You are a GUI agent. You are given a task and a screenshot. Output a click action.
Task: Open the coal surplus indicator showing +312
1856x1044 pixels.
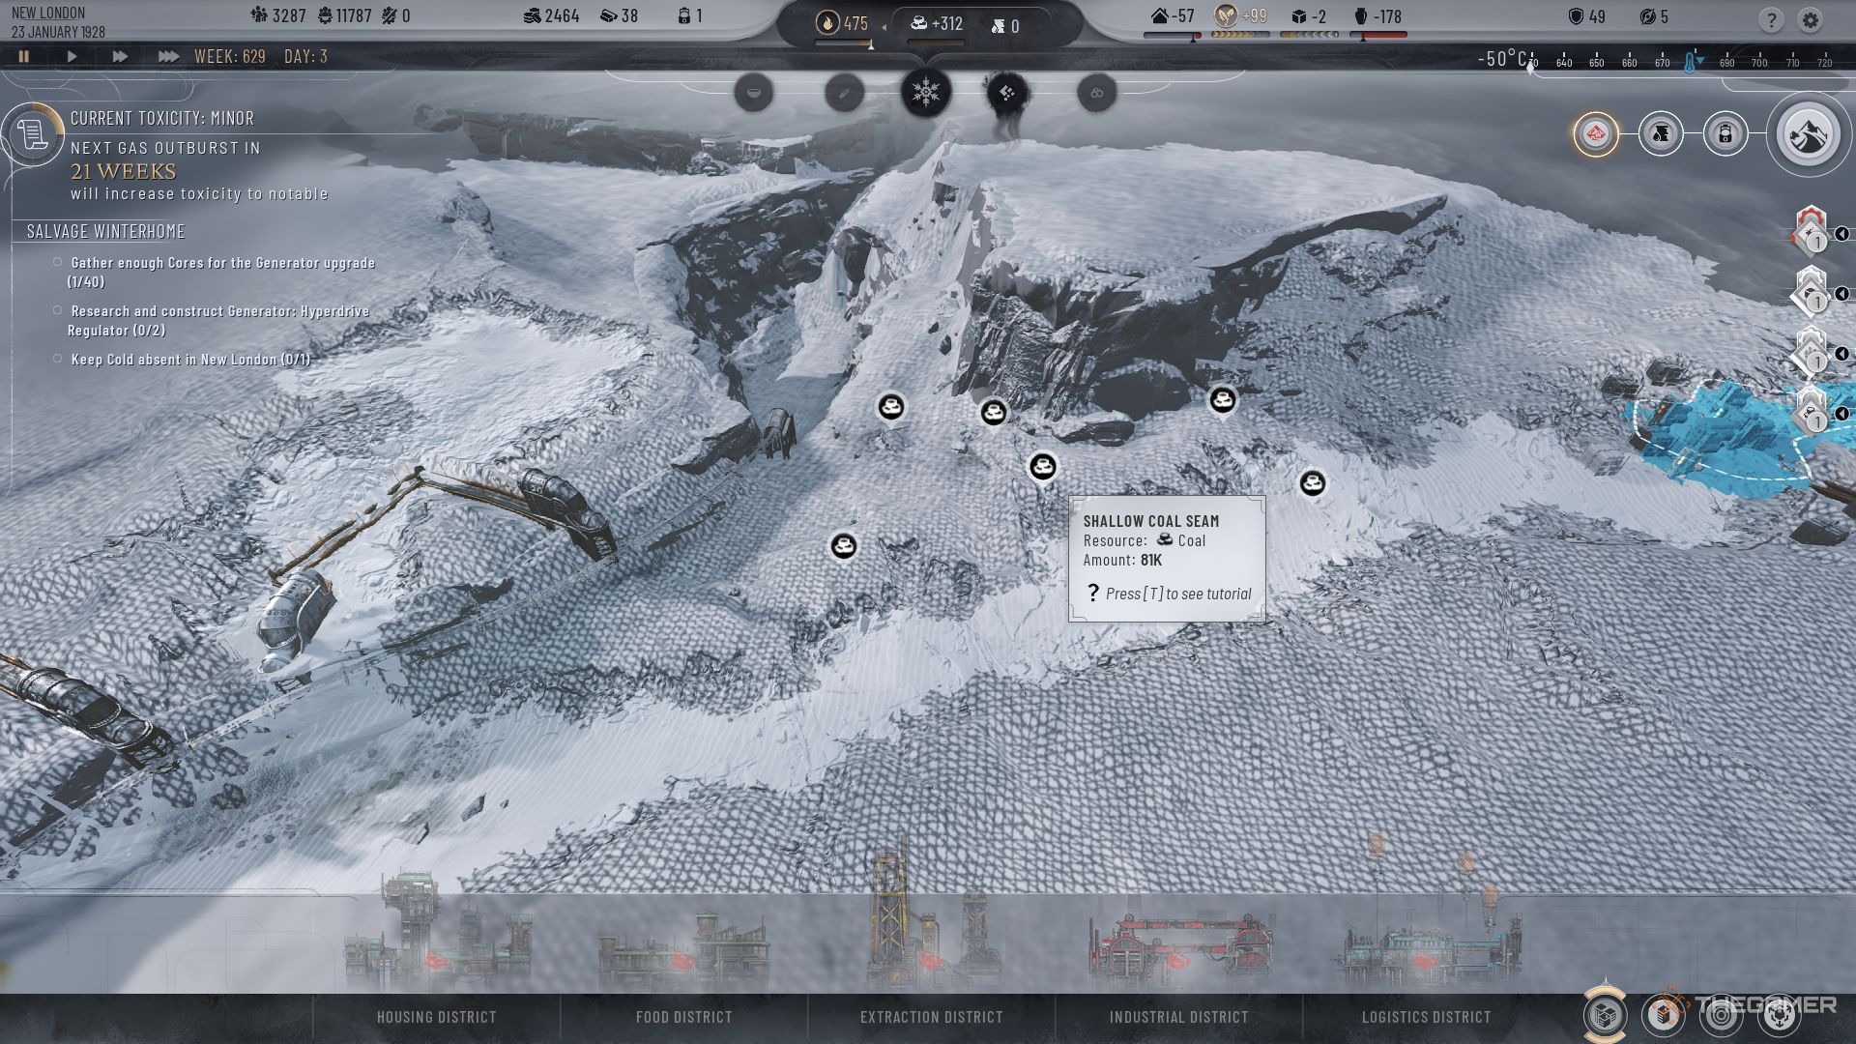pos(937,23)
